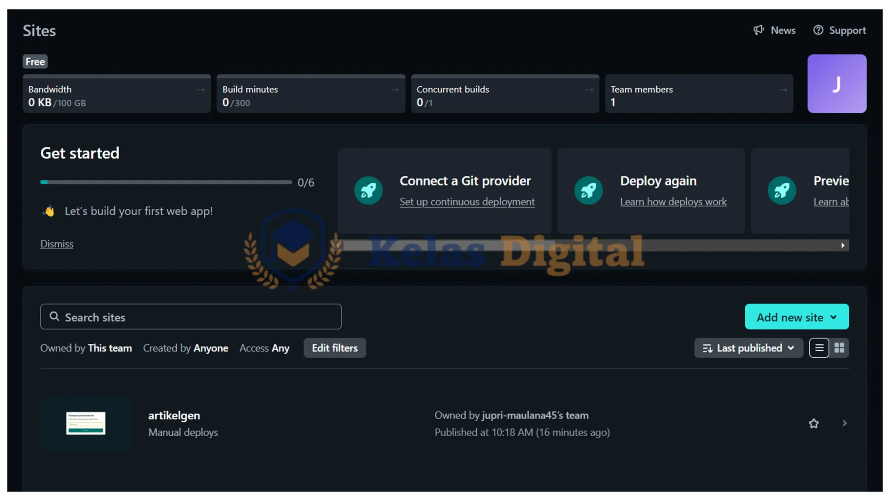This screenshot has height=501, width=890.
Task: Click the rocket icon for Connect a Git provider
Action: (369, 190)
